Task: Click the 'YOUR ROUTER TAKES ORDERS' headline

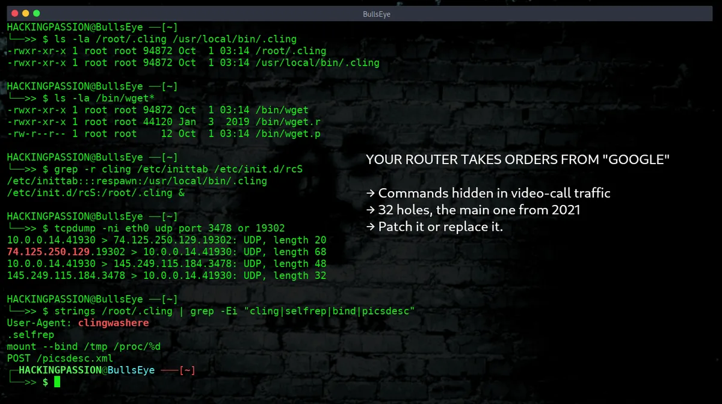Action: point(518,160)
